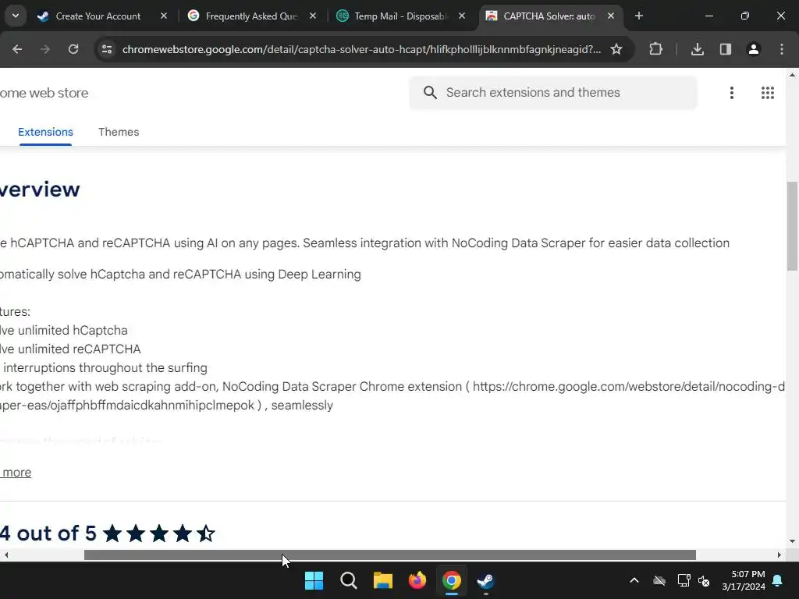799x599 pixels.
Task: Click the first rating star
Action: (x=112, y=533)
